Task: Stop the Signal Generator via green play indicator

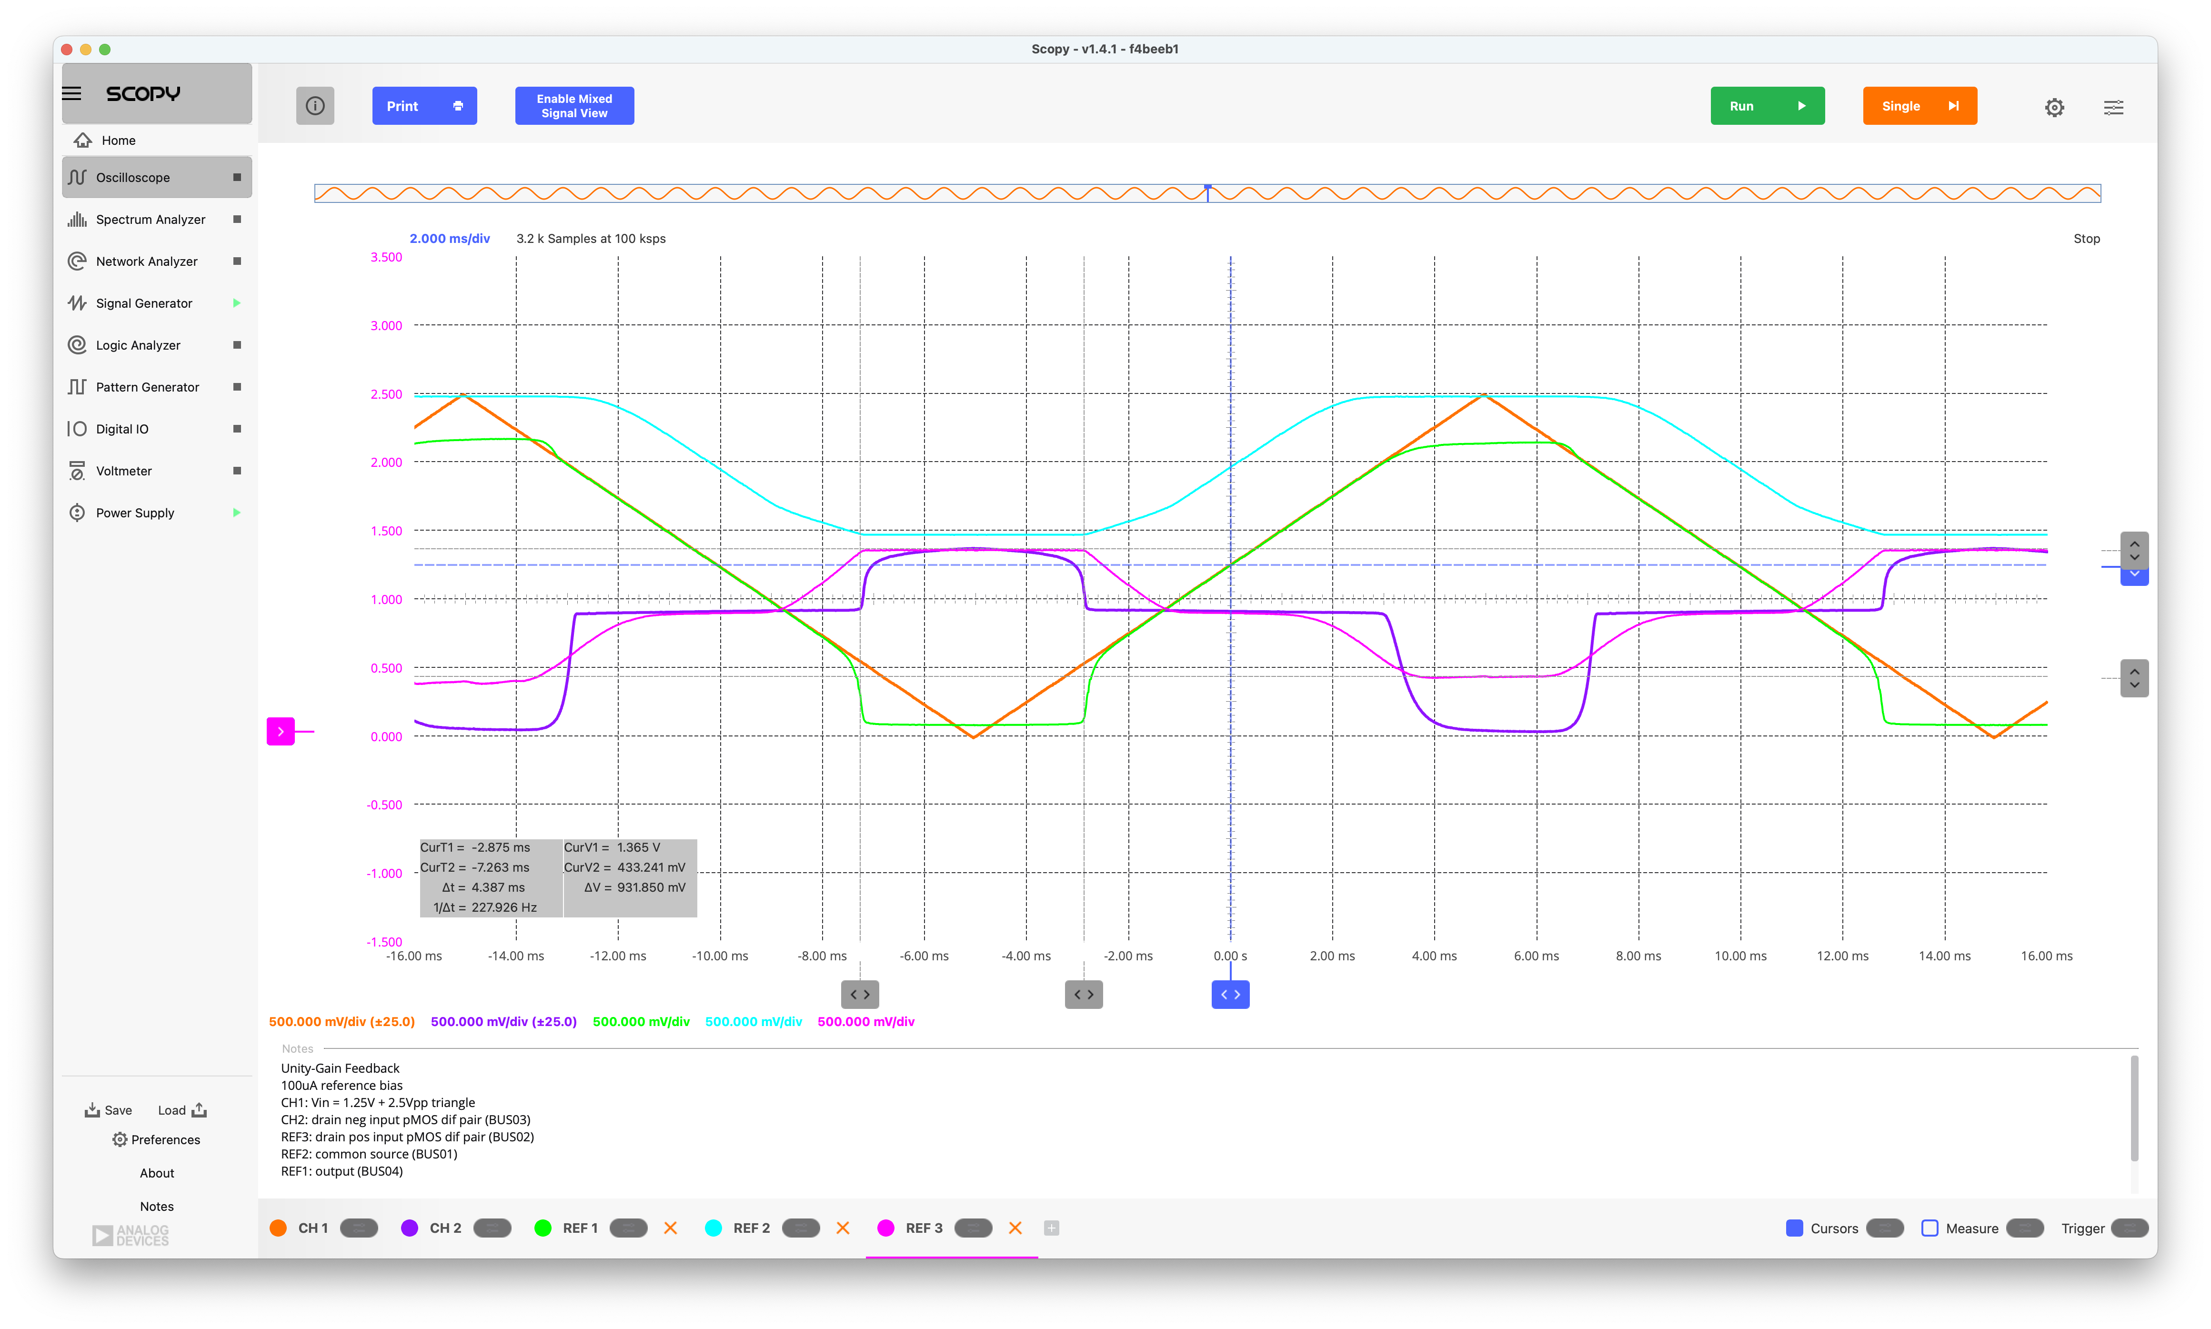Action: pos(237,303)
